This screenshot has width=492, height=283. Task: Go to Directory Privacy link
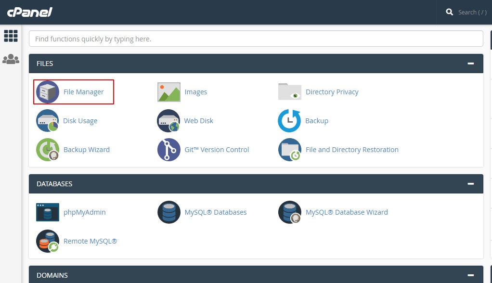332,92
